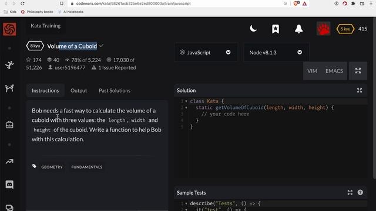Open the Kata practice sidebar icon
The image size is (376, 211).
point(9,65)
